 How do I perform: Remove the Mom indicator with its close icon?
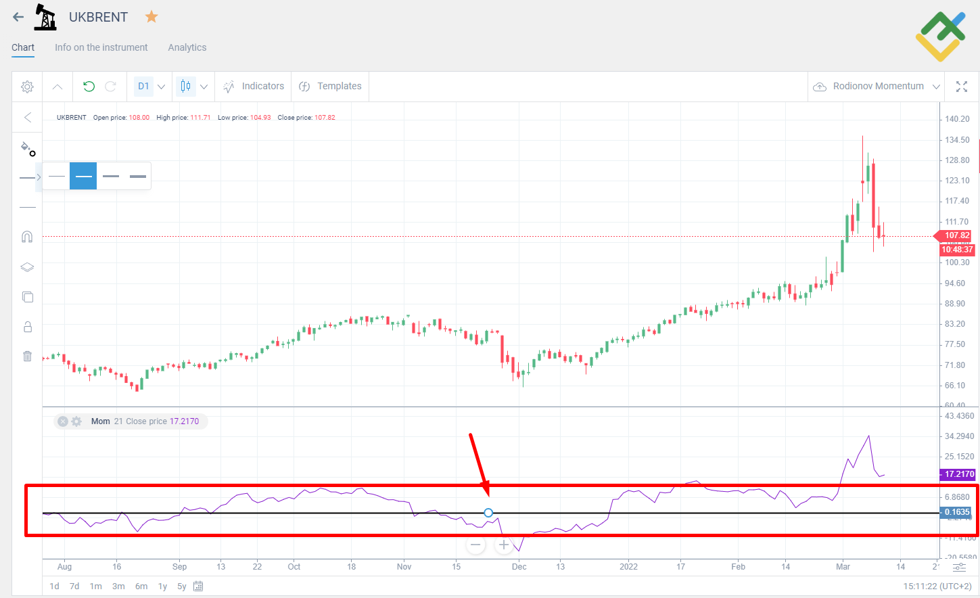tap(63, 421)
